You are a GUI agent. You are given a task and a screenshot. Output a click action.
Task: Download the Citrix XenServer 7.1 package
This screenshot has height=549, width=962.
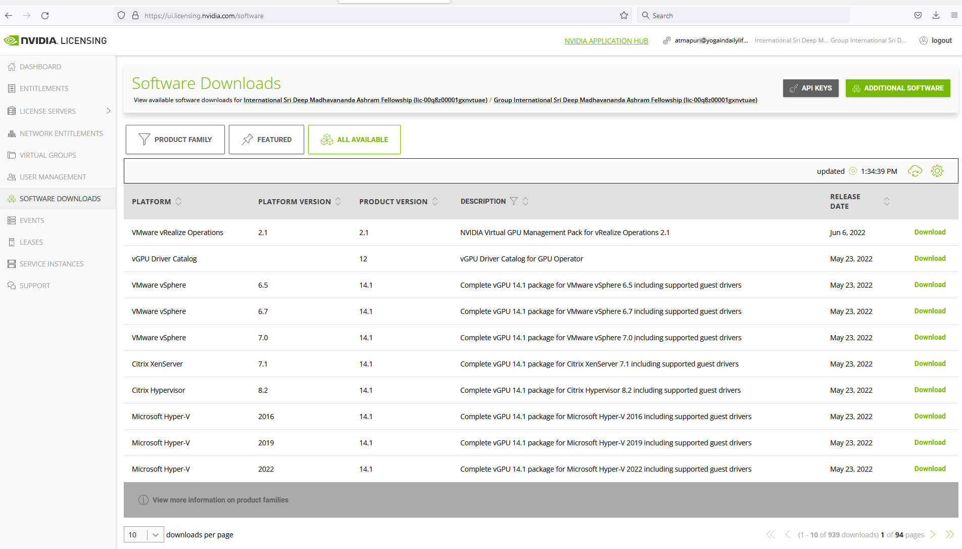[x=930, y=363]
